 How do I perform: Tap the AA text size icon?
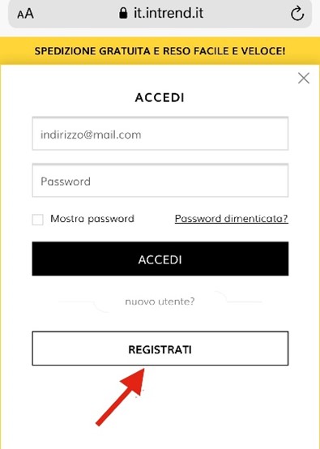pyautogui.click(x=25, y=14)
